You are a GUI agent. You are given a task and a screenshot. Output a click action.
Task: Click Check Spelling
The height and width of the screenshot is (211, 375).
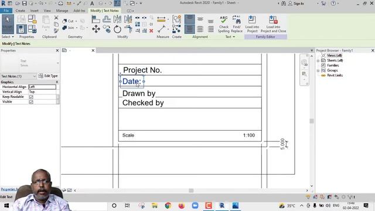224,24
